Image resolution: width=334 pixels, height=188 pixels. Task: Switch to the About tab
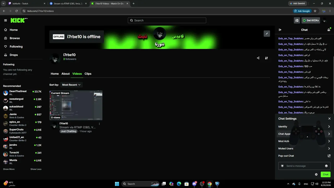65,74
